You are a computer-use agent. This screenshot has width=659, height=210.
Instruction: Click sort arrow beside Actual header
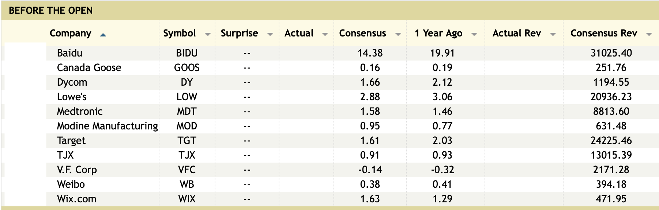325,34
